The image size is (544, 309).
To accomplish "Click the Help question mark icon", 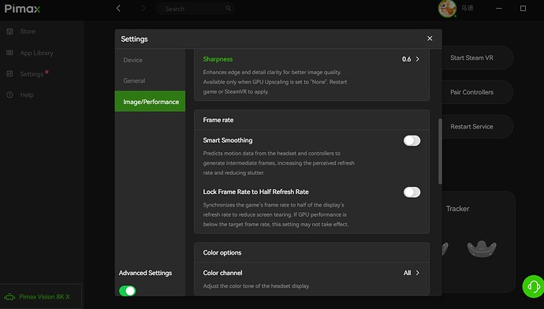I will pyautogui.click(x=9, y=95).
